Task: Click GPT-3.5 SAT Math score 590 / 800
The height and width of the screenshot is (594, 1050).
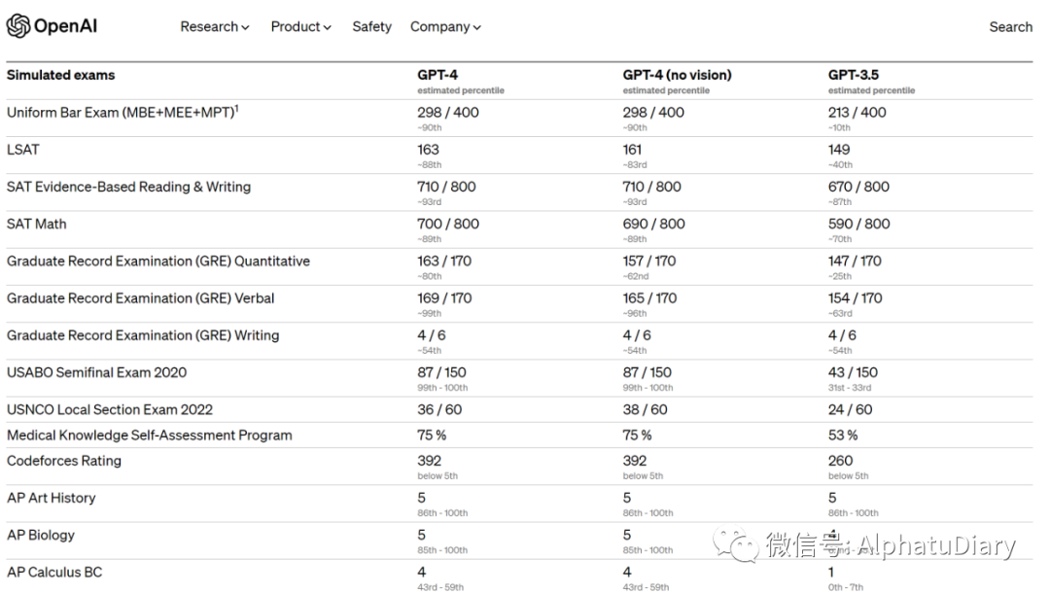Action: (x=858, y=224)
